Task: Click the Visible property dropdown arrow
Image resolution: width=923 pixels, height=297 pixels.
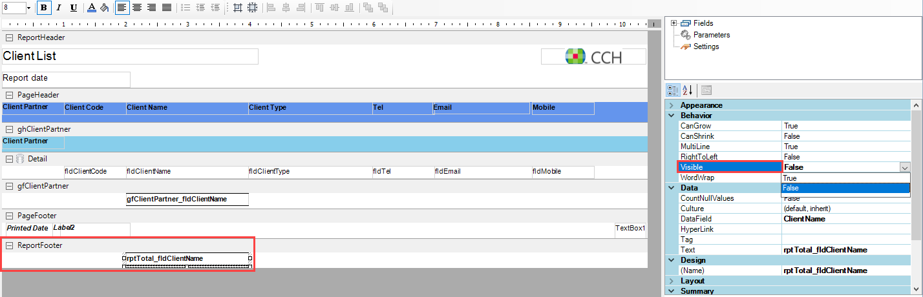Action: coord(905,167)
